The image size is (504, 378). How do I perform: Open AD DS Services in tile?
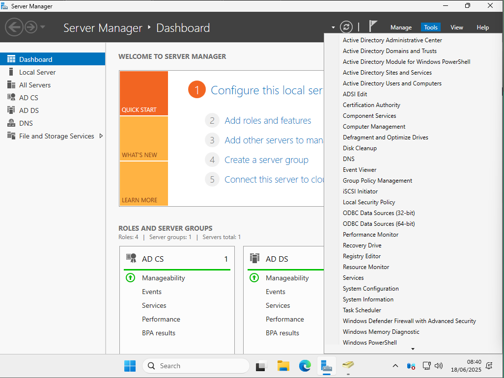278,305
